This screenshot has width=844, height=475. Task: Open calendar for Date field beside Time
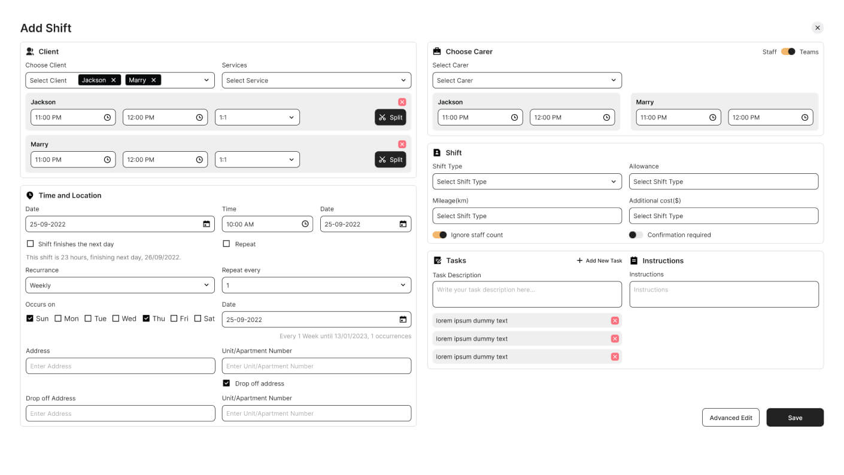point(403,224)
